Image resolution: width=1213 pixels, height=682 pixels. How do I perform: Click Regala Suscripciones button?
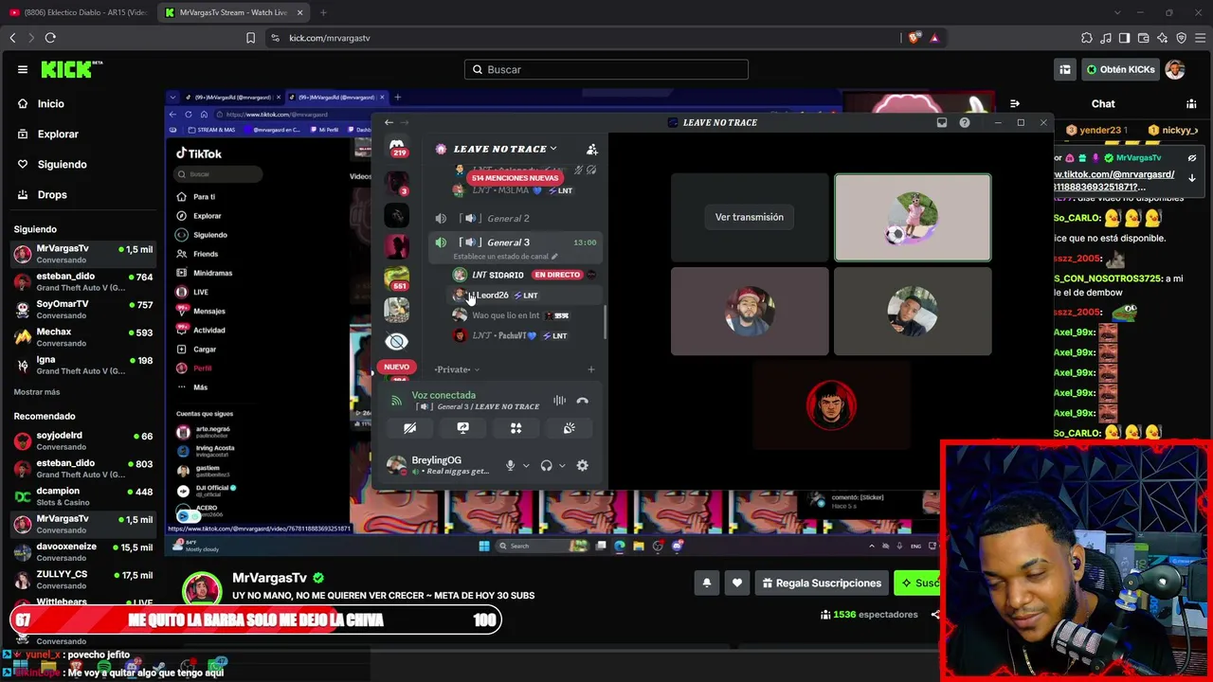pyautogui.click(x=823, y=583)
